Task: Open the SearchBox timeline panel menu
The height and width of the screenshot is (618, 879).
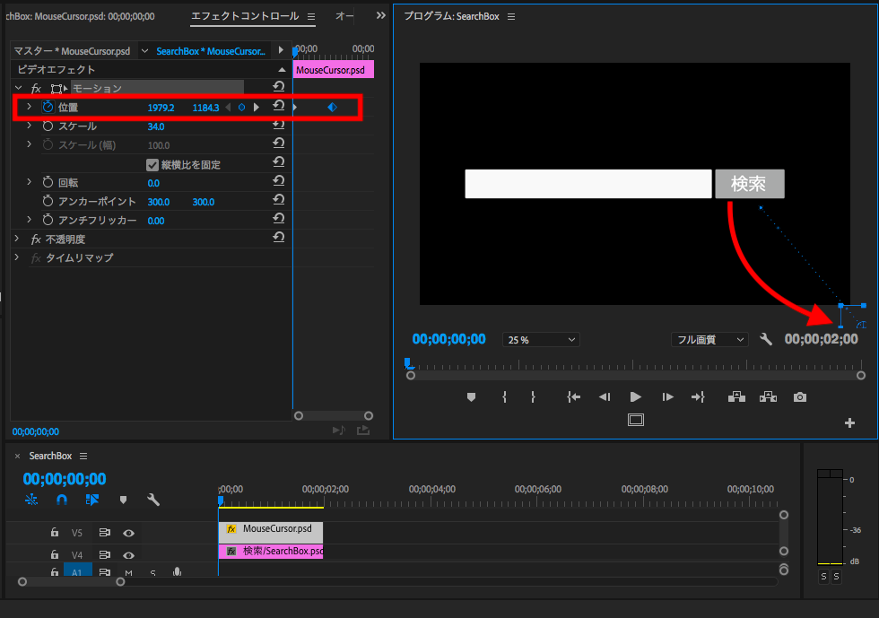Action: tap(83, 456)
